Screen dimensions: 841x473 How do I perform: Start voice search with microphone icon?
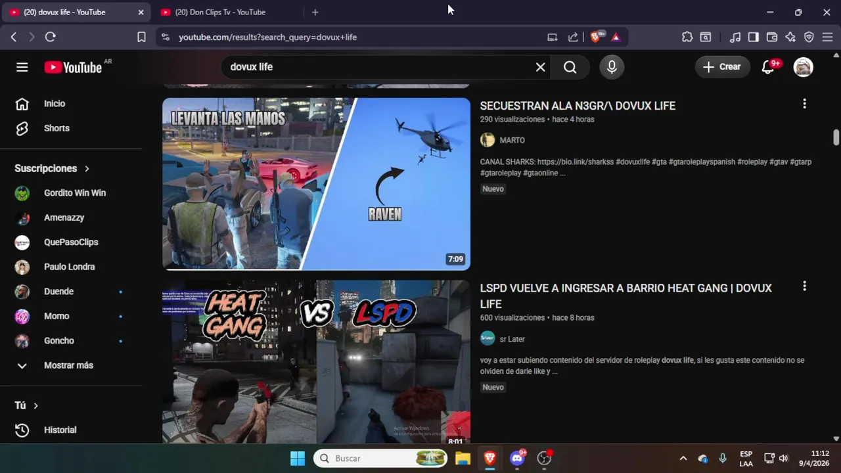click(x=612, y=67)
